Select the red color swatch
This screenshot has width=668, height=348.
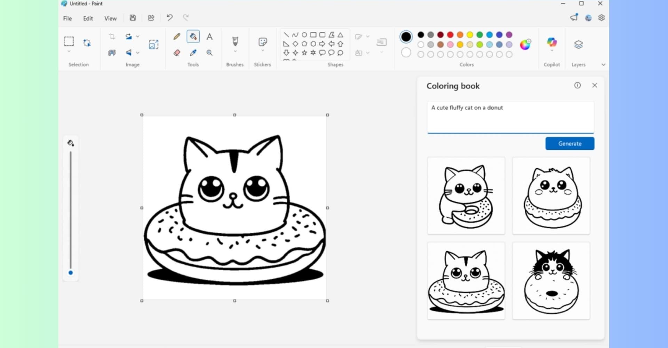point(450,35)
